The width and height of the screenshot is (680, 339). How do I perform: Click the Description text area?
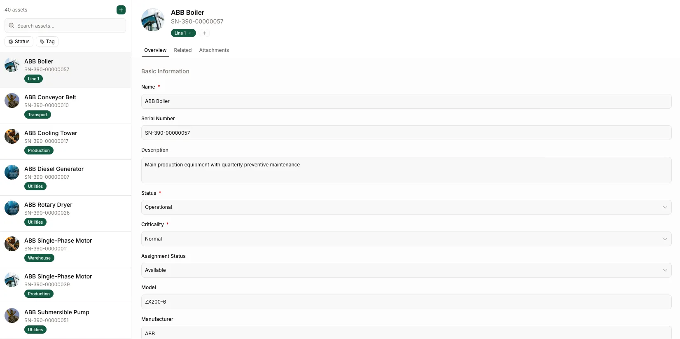click(x=407, y=170)
